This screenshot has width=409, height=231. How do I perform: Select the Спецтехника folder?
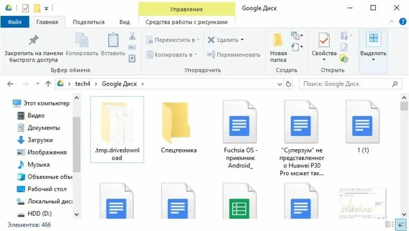pyautogui.click(x=179, y=127)
